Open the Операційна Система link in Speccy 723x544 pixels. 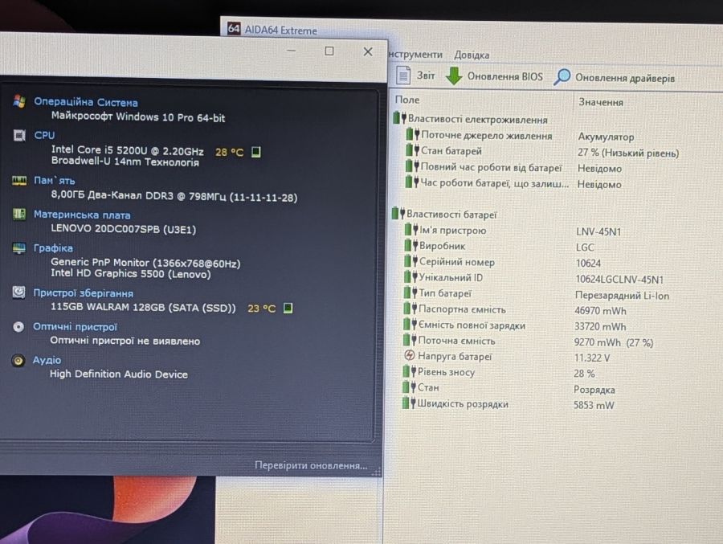[86, 102]
